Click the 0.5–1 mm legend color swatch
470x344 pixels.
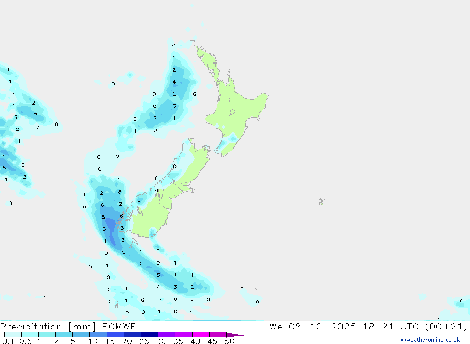pos(30,335)
